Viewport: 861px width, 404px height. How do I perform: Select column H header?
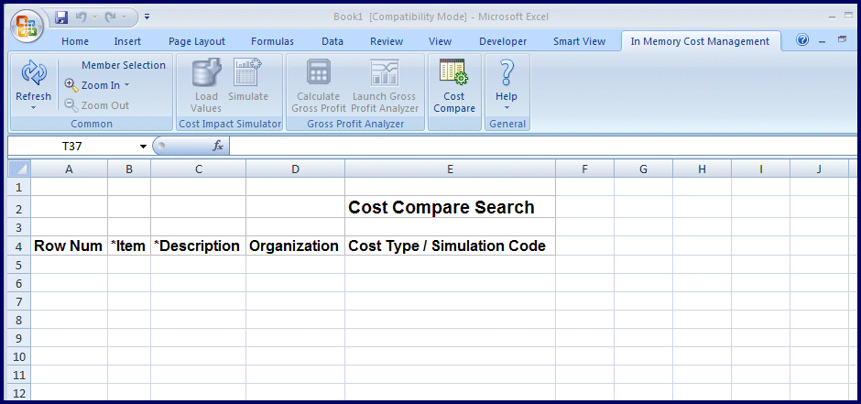tap(703, 169)
